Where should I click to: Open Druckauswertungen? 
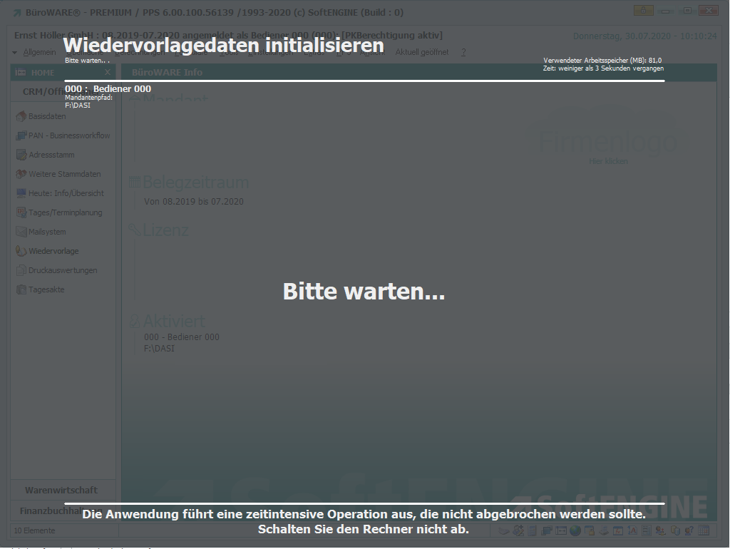tap(63, 270)
